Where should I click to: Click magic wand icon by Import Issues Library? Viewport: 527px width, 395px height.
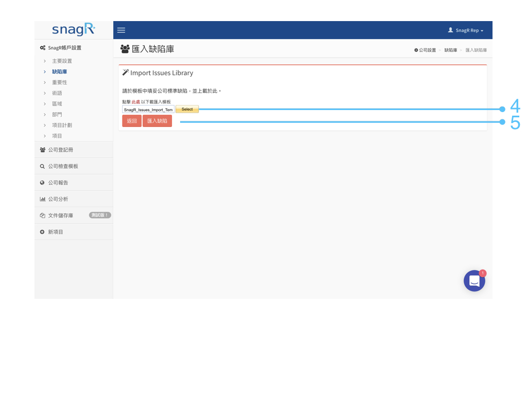pyautogui.click(x=126, y=73)
